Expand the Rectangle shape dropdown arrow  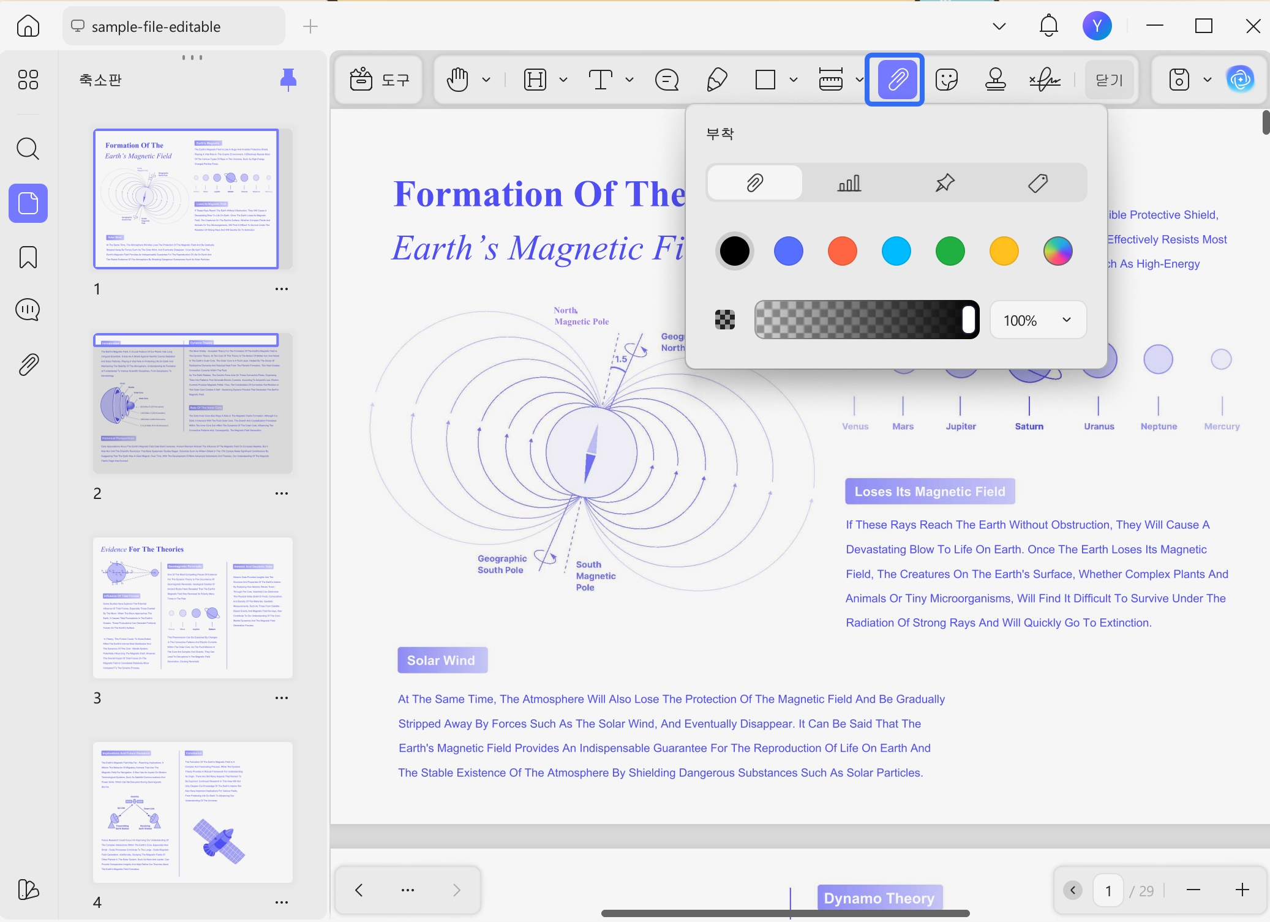(x=794, y=80)
